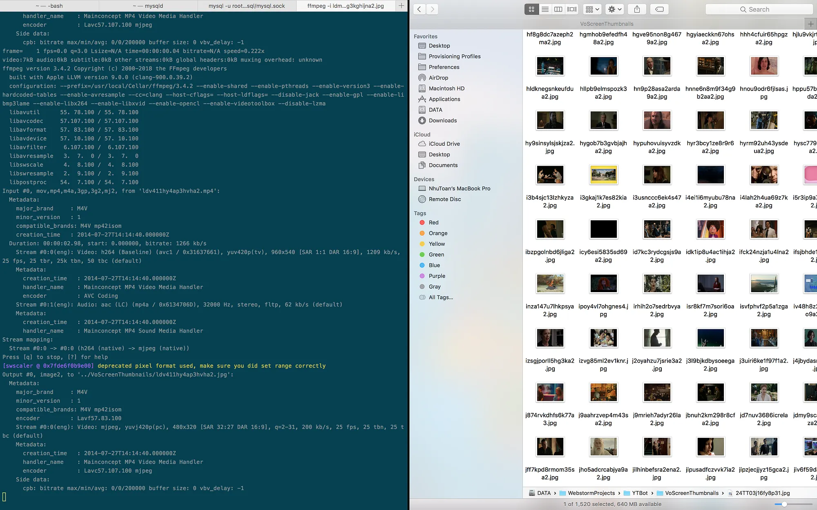Click VoScreenThumbnails in the path bar
Image resolution: width=817 pixels, height=510 pixels.
pyautogui.click(x=688, y=493)
